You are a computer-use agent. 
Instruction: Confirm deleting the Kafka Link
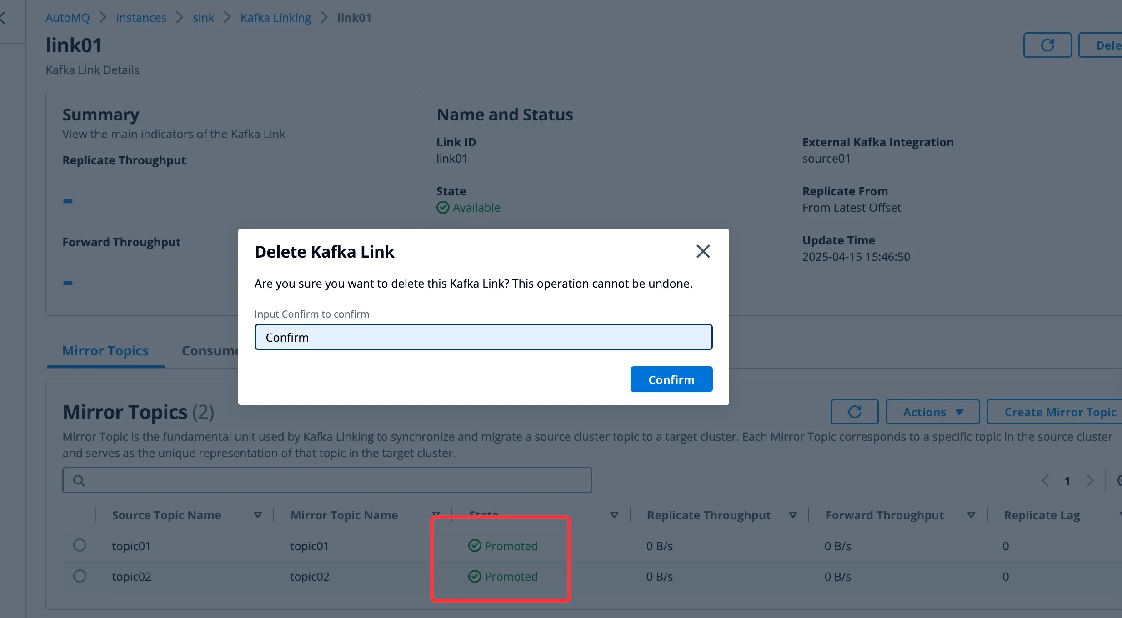(x=671, y=379)
